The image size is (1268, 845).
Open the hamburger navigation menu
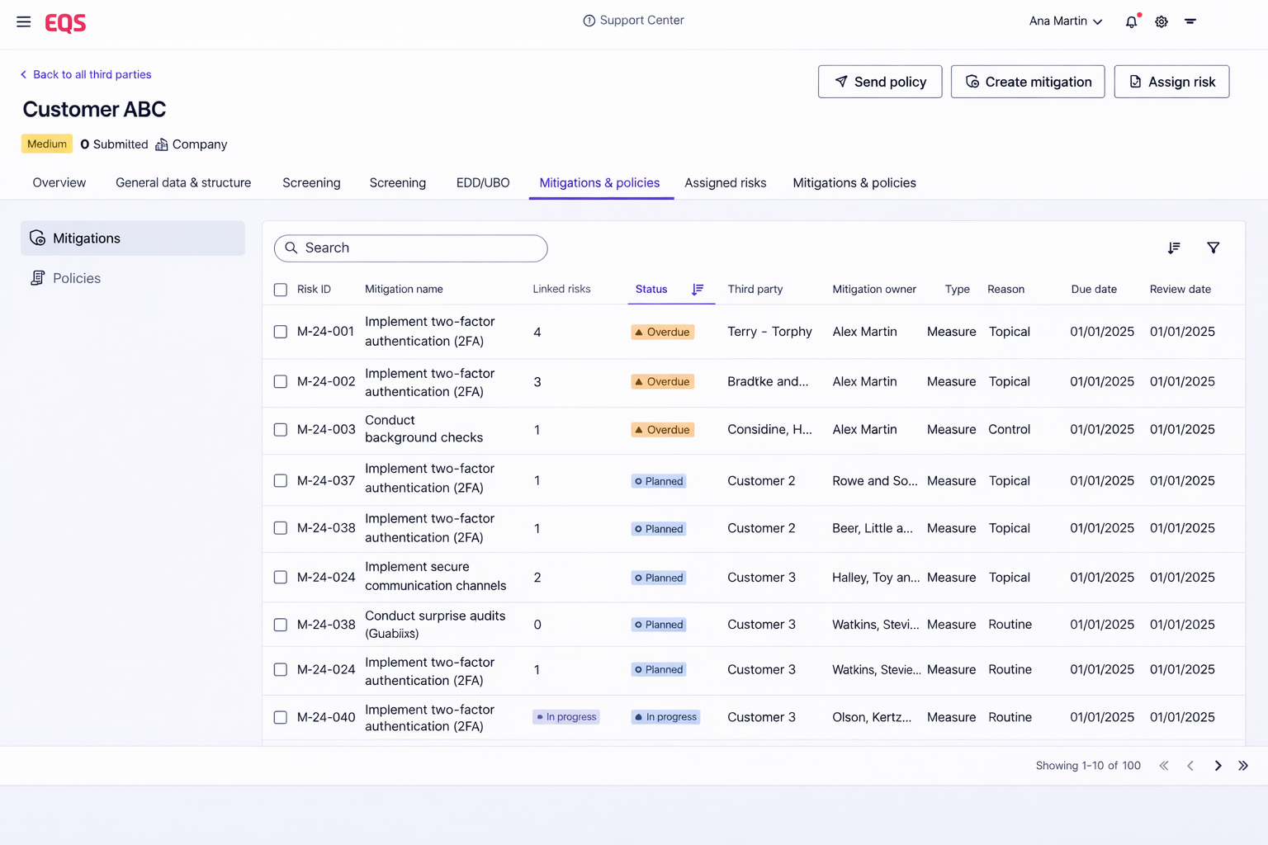coord(24,21)
